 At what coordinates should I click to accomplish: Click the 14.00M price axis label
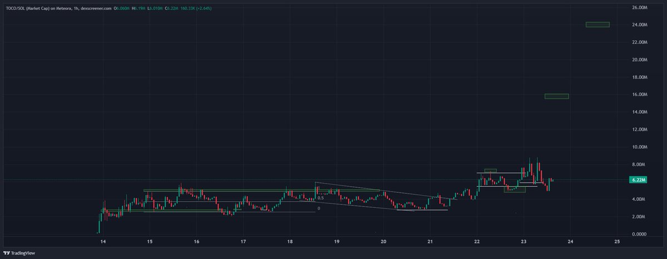pos(640,112)
